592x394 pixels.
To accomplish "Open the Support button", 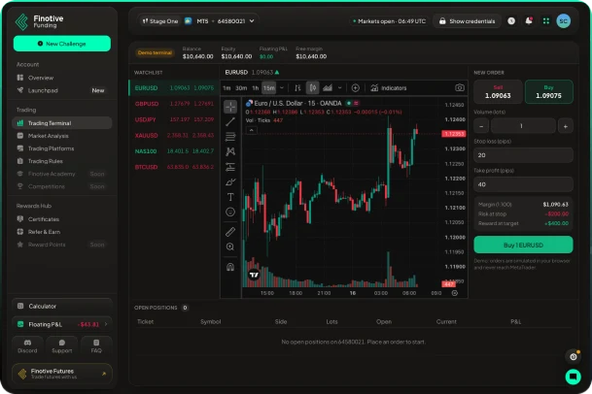I will pos(62,345).
